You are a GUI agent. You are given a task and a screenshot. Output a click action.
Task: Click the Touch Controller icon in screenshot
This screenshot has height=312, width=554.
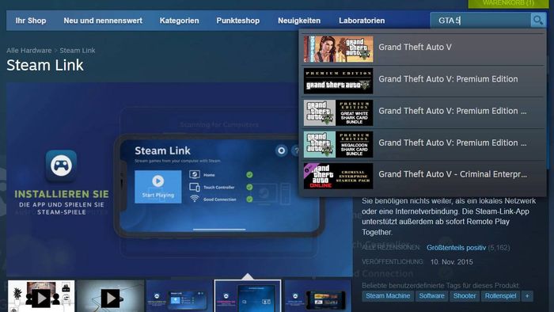pos(195,187)
